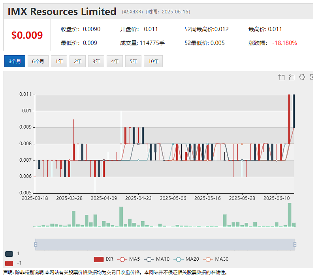
Task: Toggle the MA30 moving average legend
Action: 216,259
